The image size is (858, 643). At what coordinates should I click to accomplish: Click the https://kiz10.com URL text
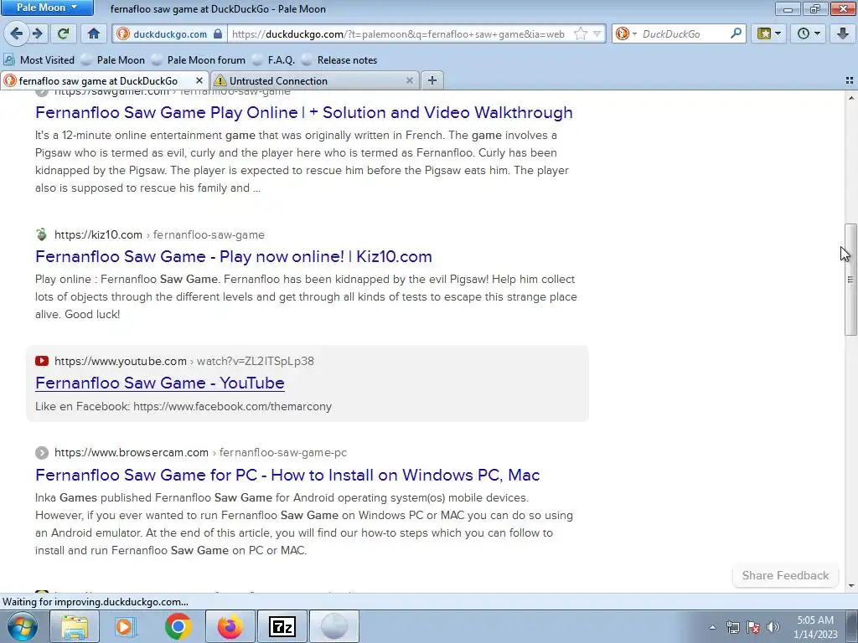tap(99, 235)
